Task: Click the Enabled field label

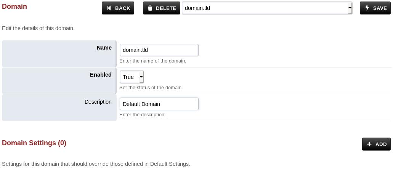Action: [101, 75]
